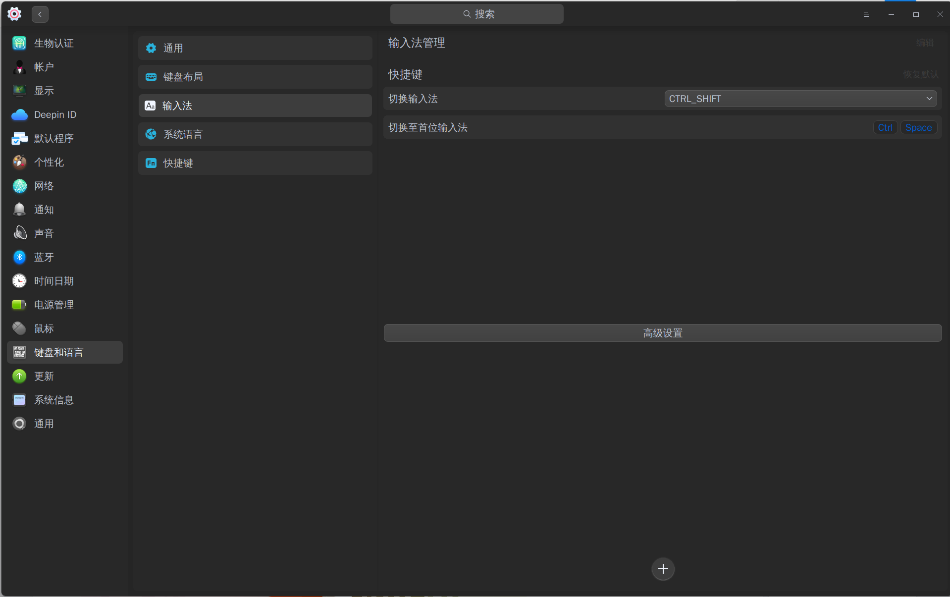This screenshot has width=950, height=597.
Task: Select Time and Date (时间日期) clock icon
Action: click(x=19, y=281)
